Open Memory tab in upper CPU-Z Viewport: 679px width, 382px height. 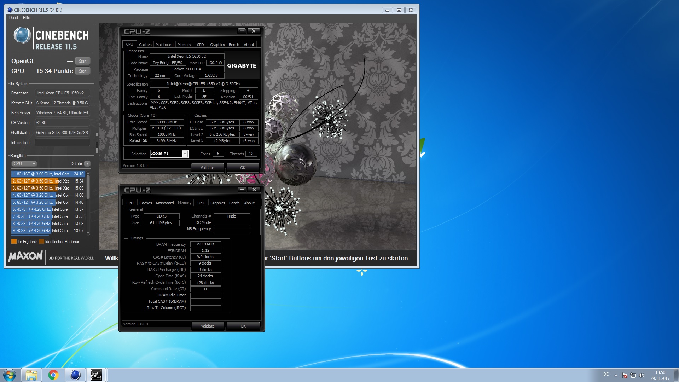(184, 45)
